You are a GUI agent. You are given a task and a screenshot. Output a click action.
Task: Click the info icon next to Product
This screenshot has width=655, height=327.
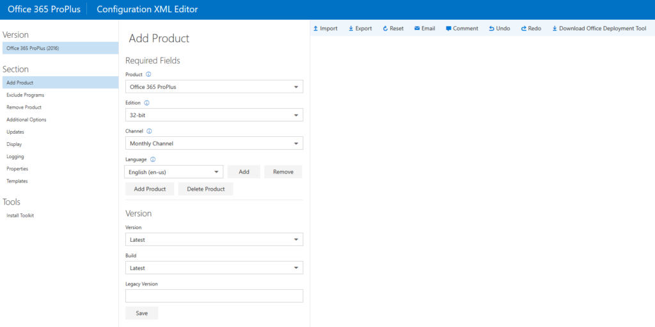click(x=148, y=74)
